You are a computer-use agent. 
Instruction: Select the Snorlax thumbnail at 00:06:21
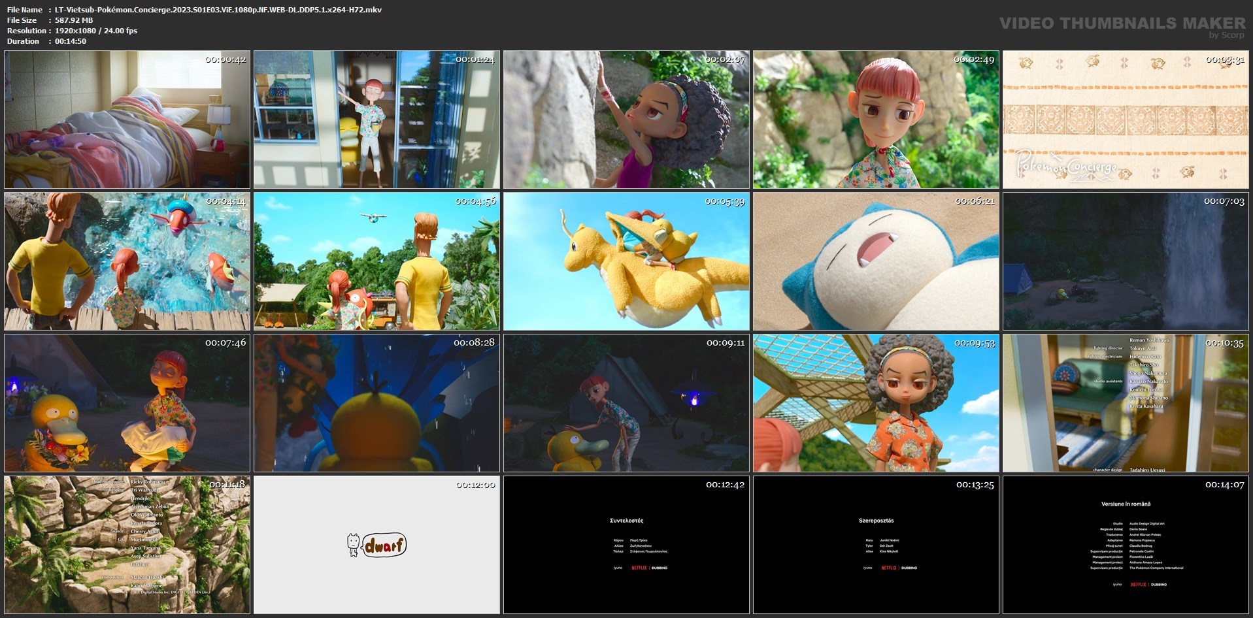tap(876, 261)
